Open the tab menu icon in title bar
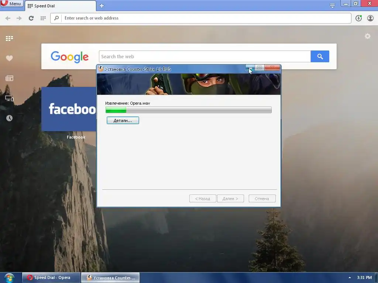 [x=332, y=6]
